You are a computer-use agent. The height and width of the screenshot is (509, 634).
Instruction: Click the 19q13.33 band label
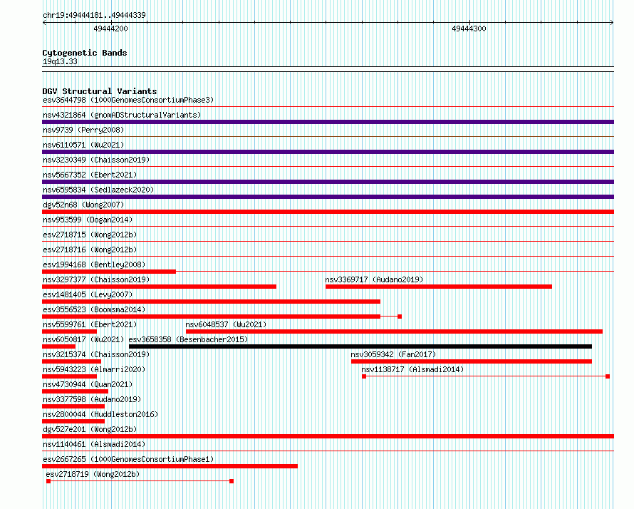click(60, 61)
